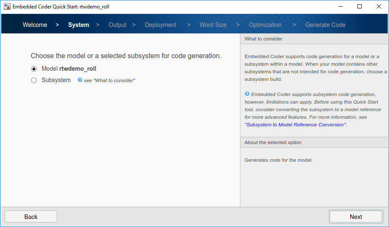
Task: Minimize the Embedded Coder Quick Start window
Action: [x=340, y=7]
